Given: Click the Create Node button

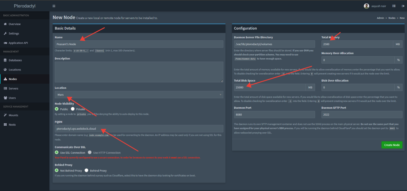Looking at the screenshot, I should 392,145.
